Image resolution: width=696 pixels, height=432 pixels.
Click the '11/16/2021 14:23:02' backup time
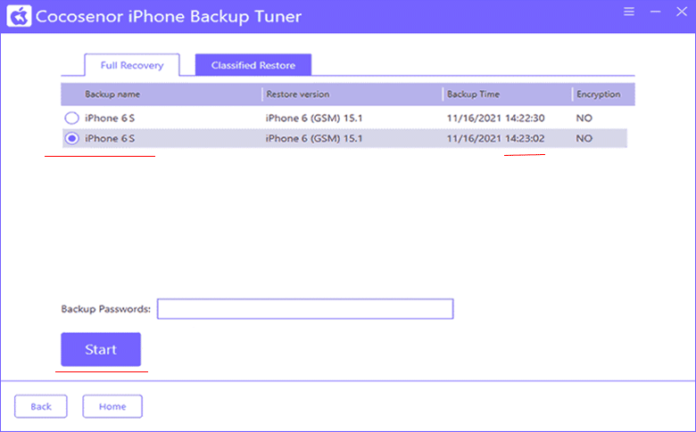pos(495,138)
